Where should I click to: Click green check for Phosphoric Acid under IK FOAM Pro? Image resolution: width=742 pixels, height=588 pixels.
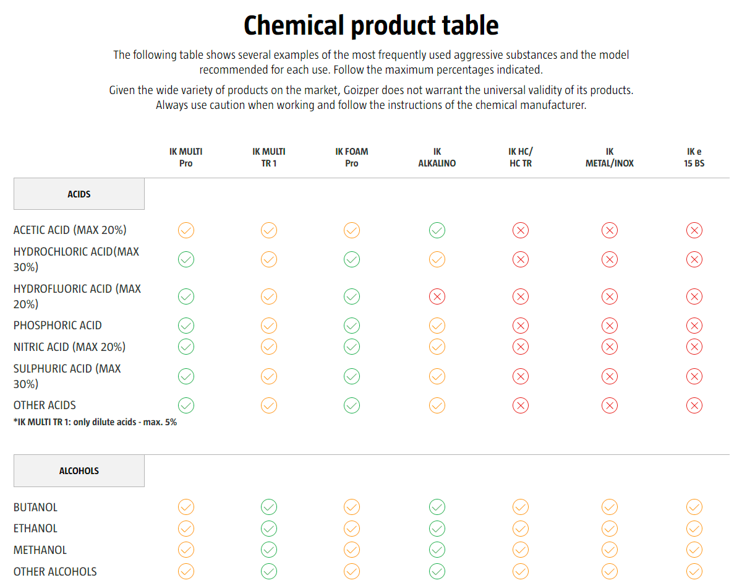[x=352, y=326]
